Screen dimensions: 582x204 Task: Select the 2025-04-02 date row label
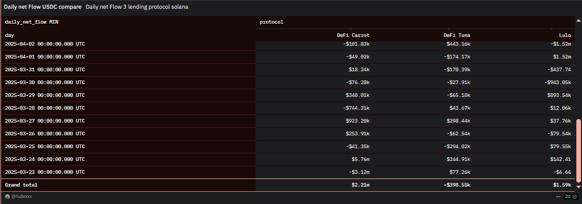pyautogui.click(x=45, y=44)
